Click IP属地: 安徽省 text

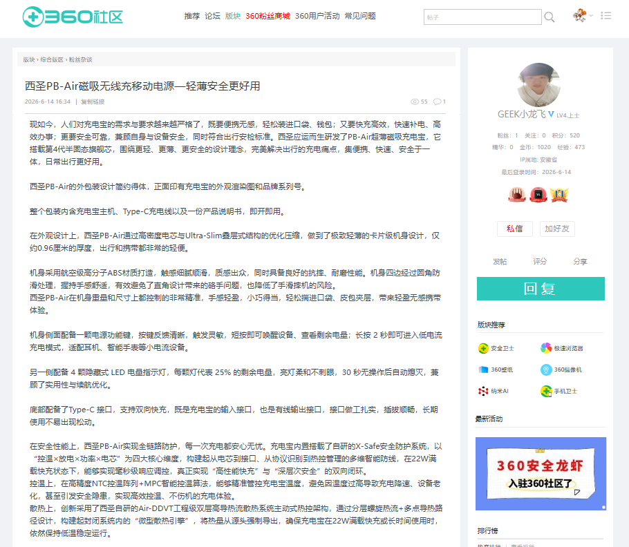point(538,160)
